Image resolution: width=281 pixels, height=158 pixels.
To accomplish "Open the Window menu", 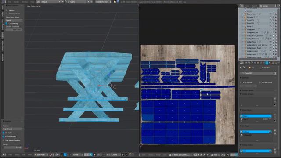I will 25,2.
